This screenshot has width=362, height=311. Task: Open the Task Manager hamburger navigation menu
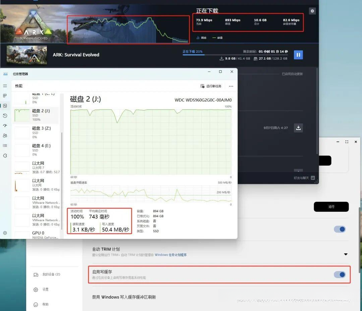click(x=5, y=86)
